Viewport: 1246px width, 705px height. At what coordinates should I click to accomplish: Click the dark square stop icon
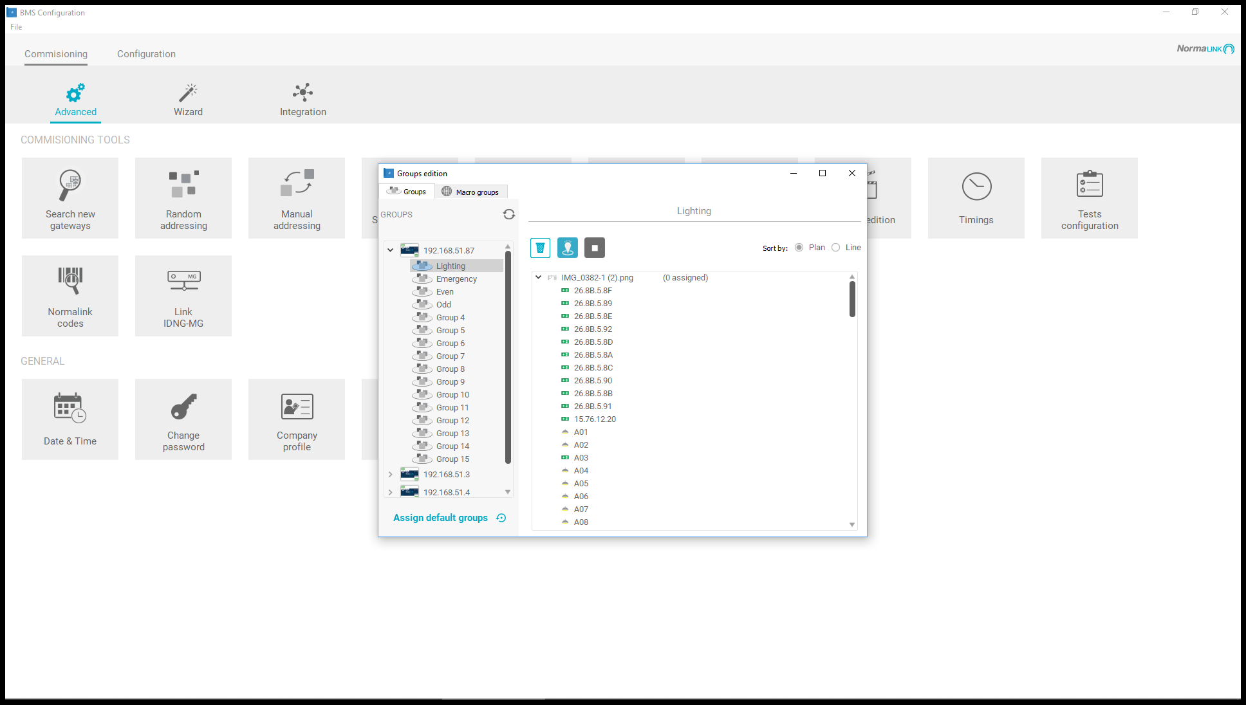pyautogui.click(x=595, y=248)
